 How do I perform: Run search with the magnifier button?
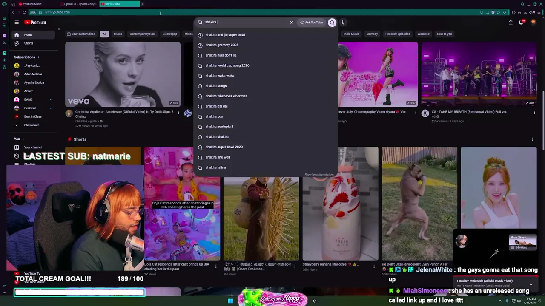(332, 22)
